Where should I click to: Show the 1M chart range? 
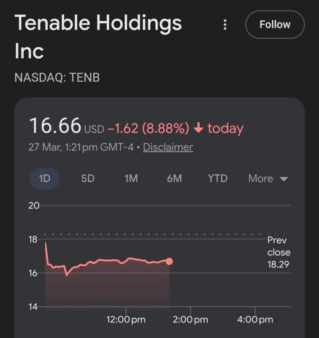coord(131,179)
